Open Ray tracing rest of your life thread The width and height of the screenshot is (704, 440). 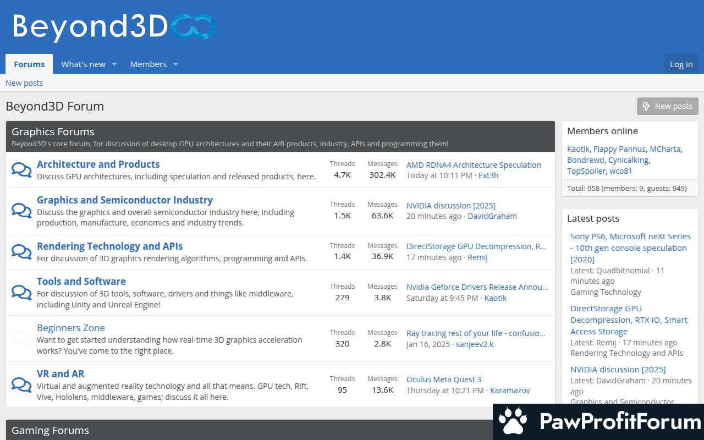coord(476,333)
